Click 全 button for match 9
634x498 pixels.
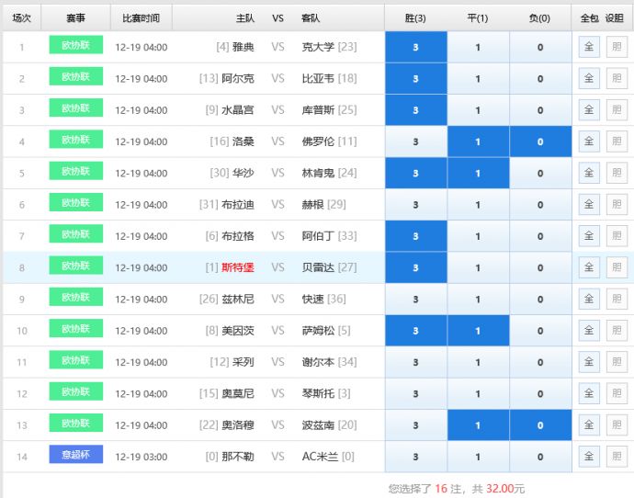tap(589, 300)
